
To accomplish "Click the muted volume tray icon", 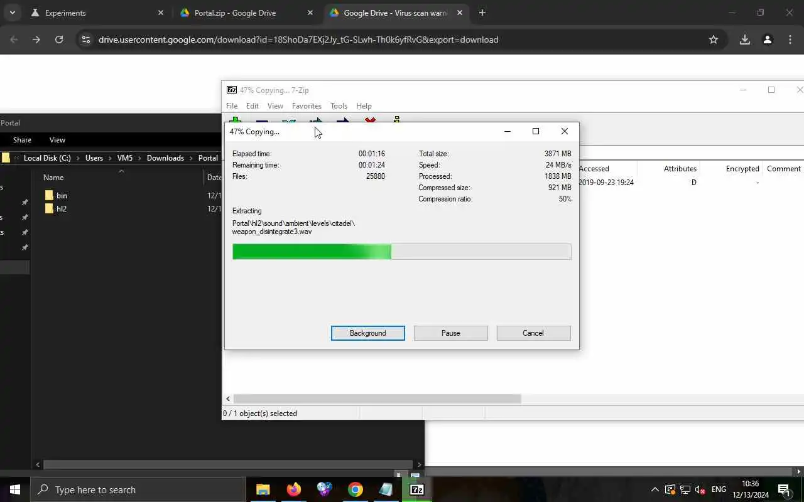I will pos(700,489).
